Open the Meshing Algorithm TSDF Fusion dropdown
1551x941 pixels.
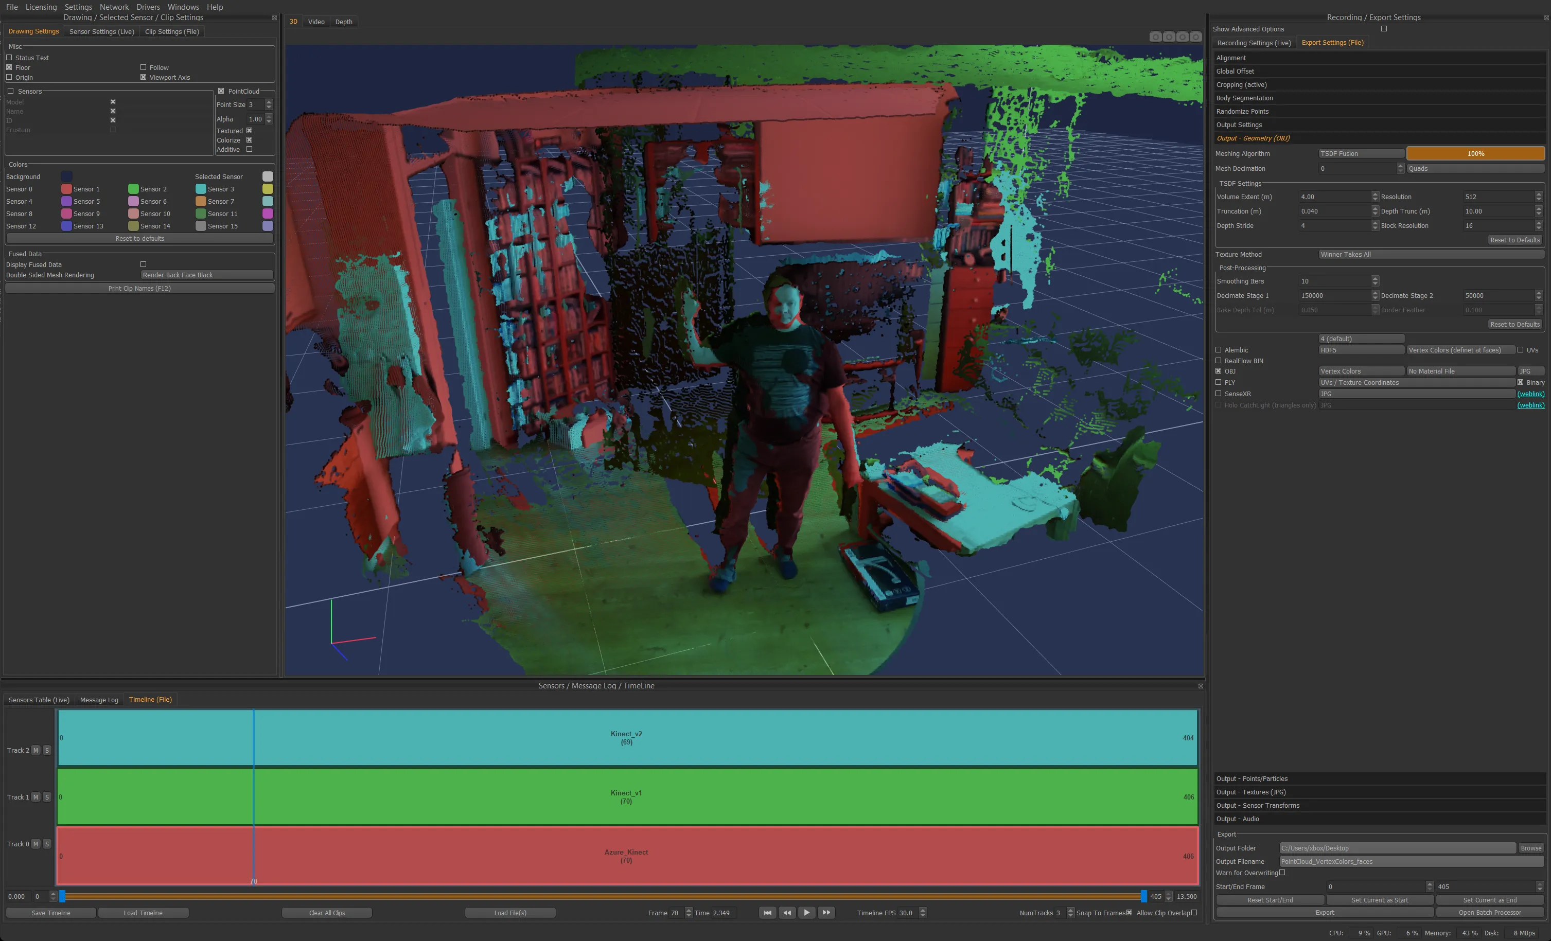click(x=1362, y=154)
